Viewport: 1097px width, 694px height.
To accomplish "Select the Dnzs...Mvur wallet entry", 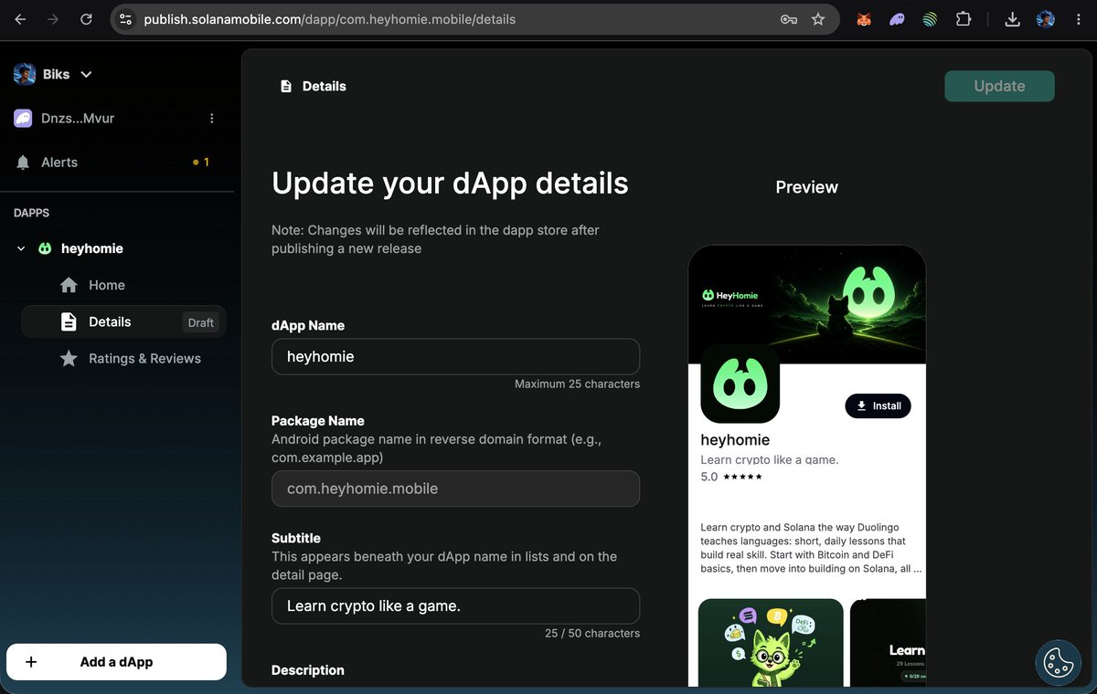I will 78,118.
